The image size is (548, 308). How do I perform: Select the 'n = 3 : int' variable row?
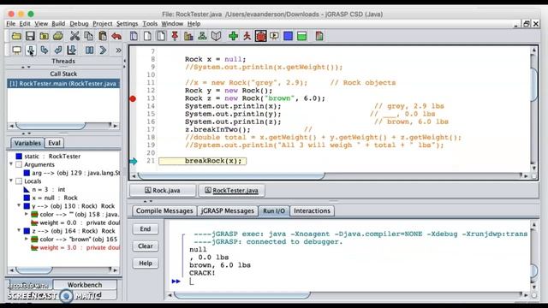[45, 189]
